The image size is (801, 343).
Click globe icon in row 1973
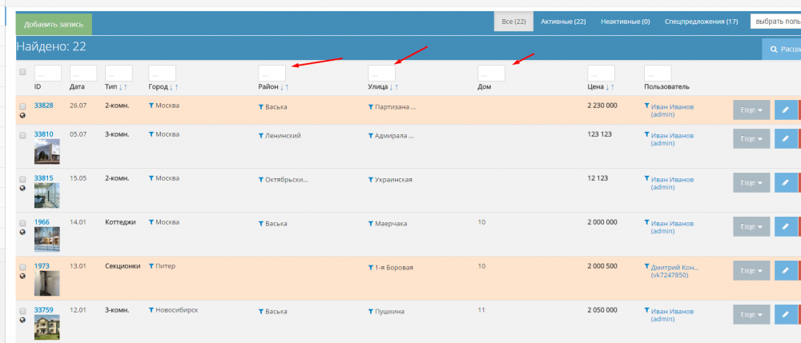(x=22, y=276)
